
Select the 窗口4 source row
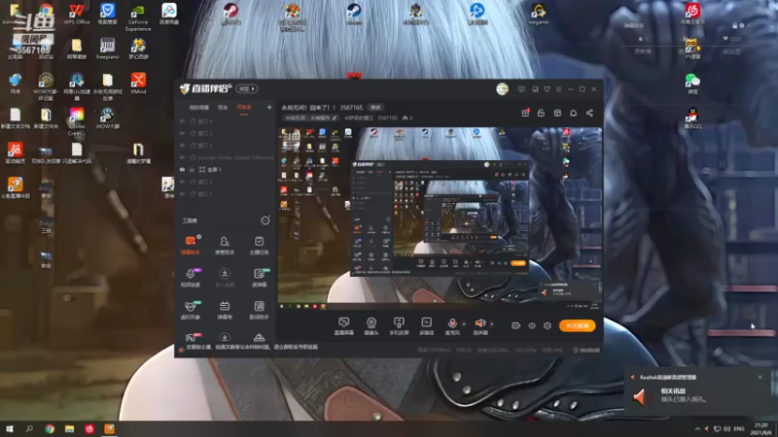point(227,120)
